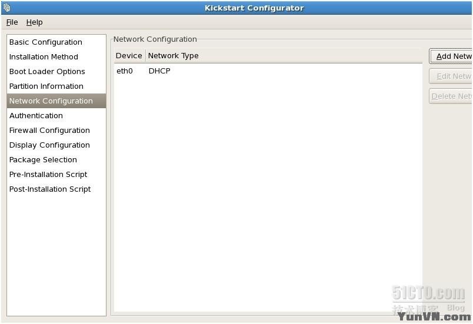Sort by the Device column header

pyautogui.click(x=129, y=56)
